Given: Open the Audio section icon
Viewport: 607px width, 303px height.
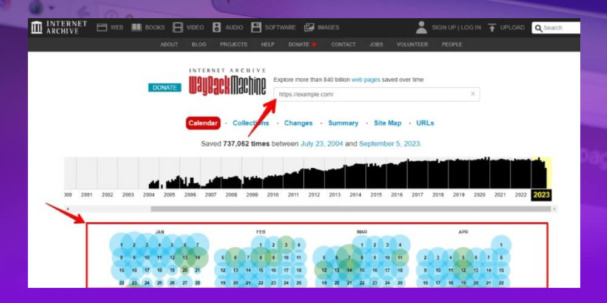Looking at the screenshot, I should [217, 27].
